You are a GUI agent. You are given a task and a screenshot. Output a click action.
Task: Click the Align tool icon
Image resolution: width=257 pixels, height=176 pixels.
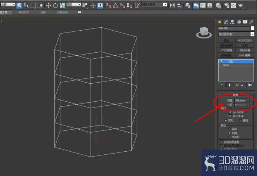click(179, 5)
